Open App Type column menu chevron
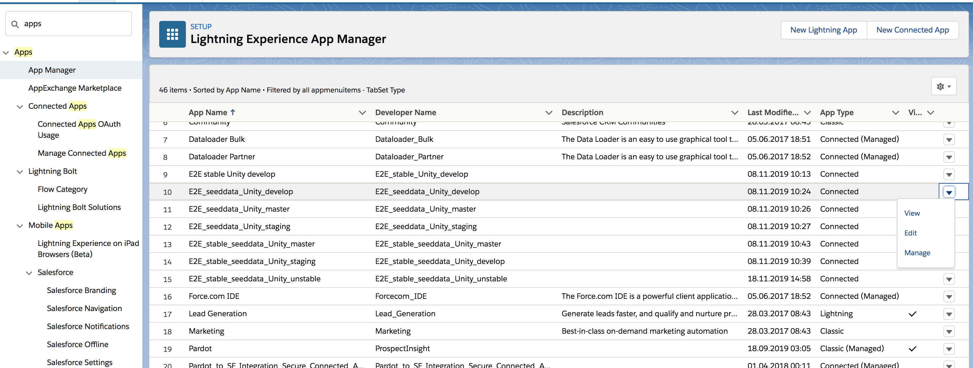The image size is (973, 368). click(x=895, y=113)
